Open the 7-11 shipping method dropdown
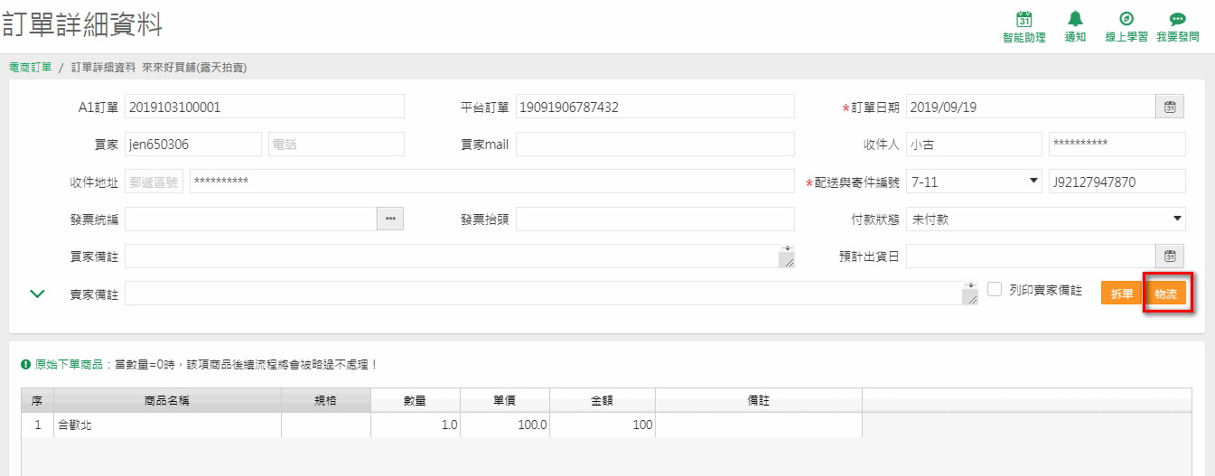 pyautogui.click(x=974, y=182)
